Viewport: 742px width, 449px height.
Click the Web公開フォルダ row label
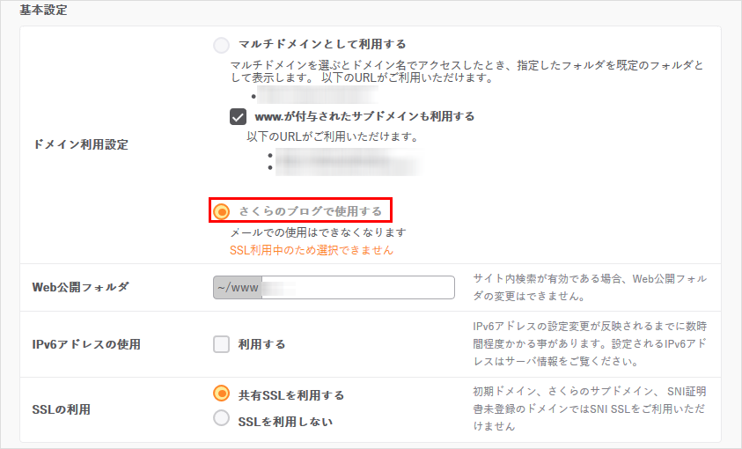tap(80, 287)
